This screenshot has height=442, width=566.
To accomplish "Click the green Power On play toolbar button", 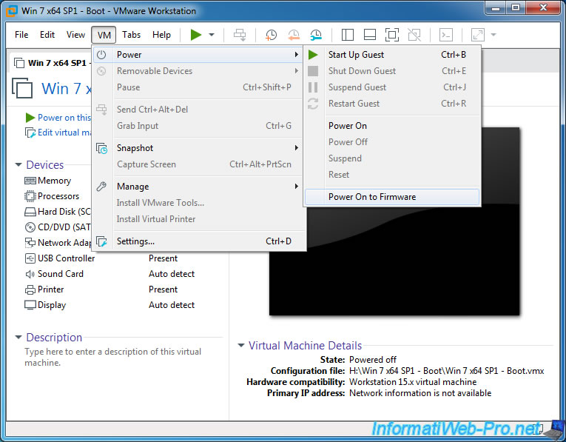I will click(195, 35).
